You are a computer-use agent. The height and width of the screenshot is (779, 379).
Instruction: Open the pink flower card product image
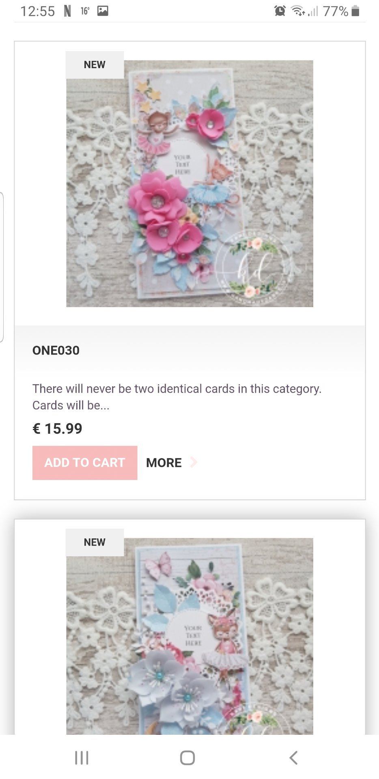(189, 183)
